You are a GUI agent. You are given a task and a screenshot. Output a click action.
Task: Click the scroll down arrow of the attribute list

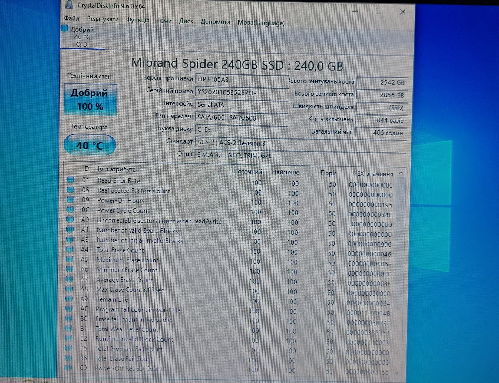pyautogui.click(x=397, y=373)
